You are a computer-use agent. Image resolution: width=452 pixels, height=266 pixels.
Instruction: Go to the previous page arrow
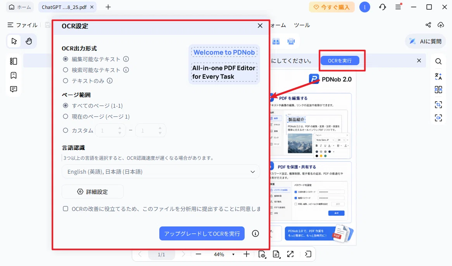pyautogui.click(x=140, y=254)
